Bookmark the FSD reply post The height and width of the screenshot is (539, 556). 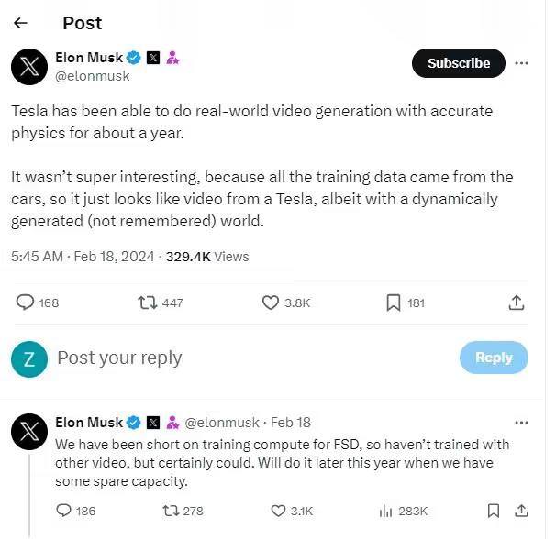point(493,511)
